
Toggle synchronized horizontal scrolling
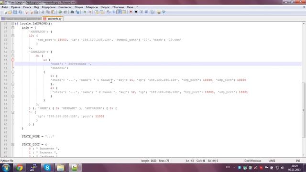point(101,12)
